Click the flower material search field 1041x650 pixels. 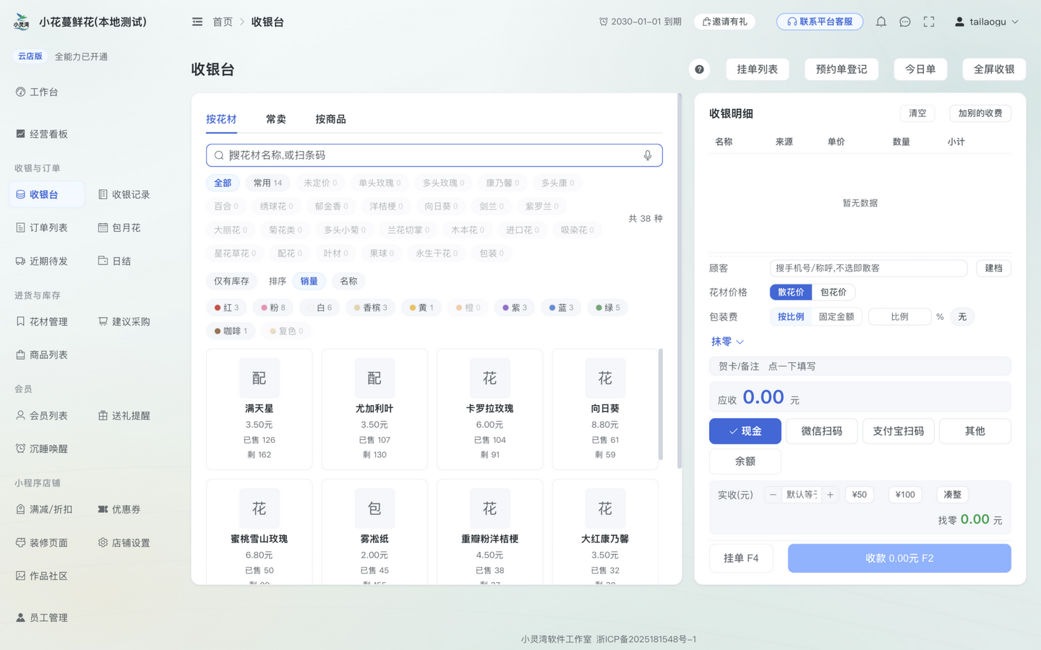[434, 155]
